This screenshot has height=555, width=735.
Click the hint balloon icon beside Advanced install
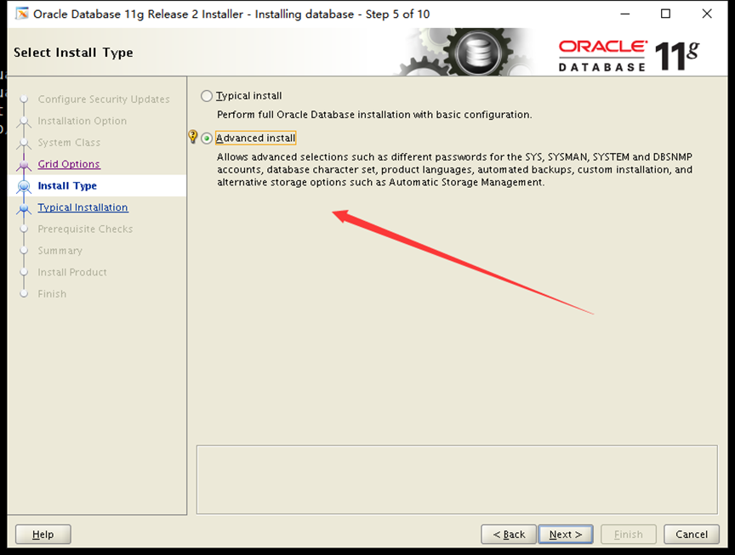[194, 136]
